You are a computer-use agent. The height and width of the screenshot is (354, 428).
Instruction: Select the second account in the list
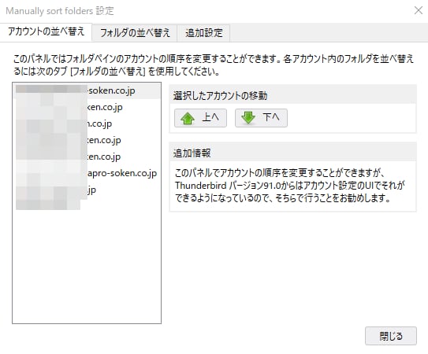[87, 107]
